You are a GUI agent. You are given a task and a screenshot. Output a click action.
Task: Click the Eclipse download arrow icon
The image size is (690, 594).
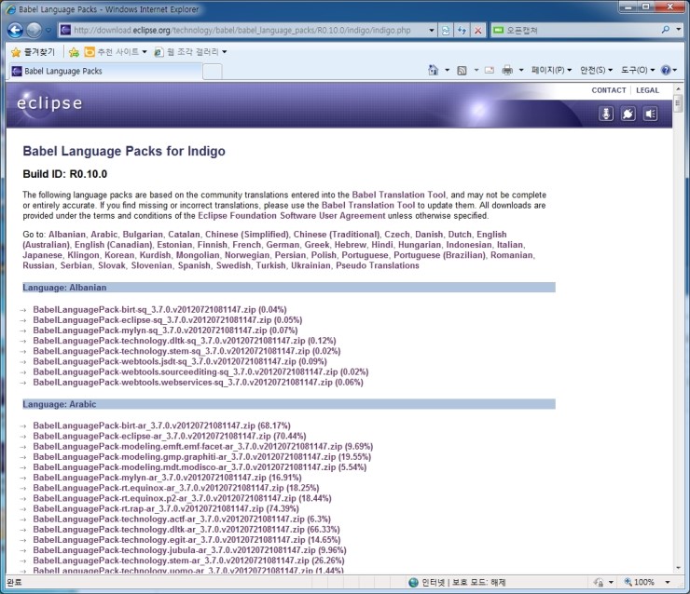(606, 114)
